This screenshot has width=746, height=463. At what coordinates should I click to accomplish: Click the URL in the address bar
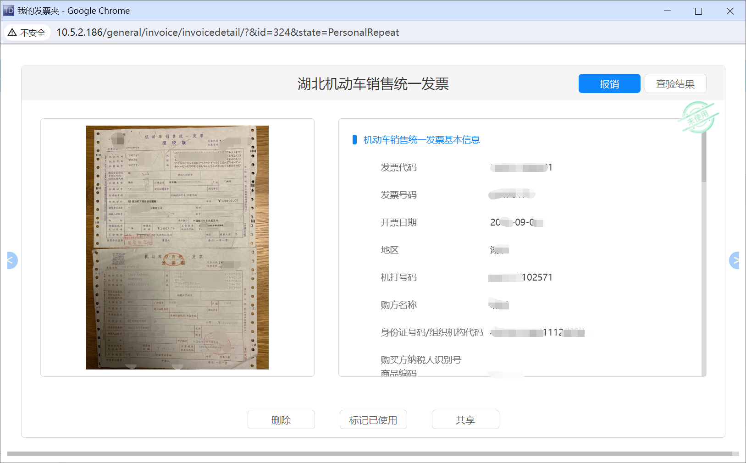coord(227,33)
